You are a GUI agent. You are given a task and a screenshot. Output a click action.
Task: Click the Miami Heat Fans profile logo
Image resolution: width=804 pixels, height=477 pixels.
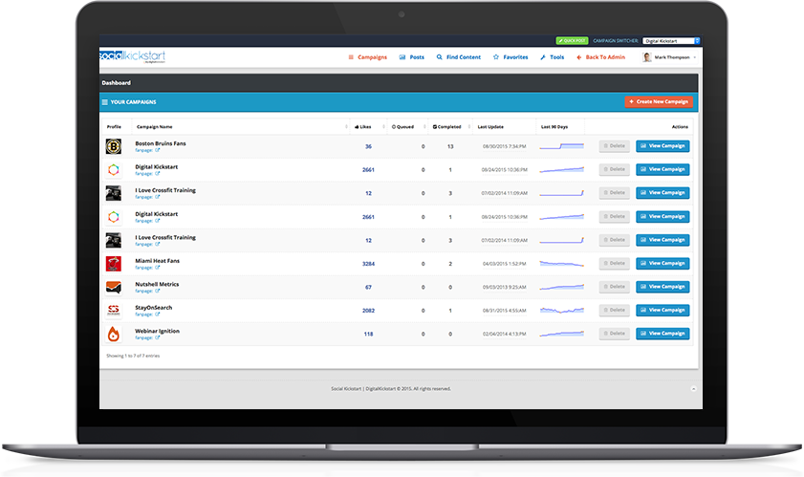click(114, 264)
